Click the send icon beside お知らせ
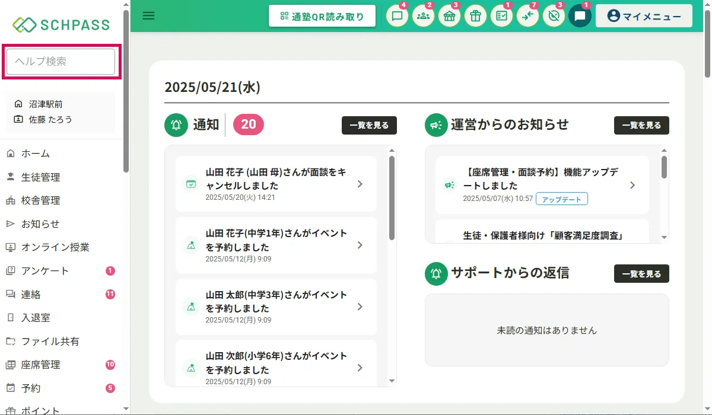This screenshot has width=712, height=415. 10,224
